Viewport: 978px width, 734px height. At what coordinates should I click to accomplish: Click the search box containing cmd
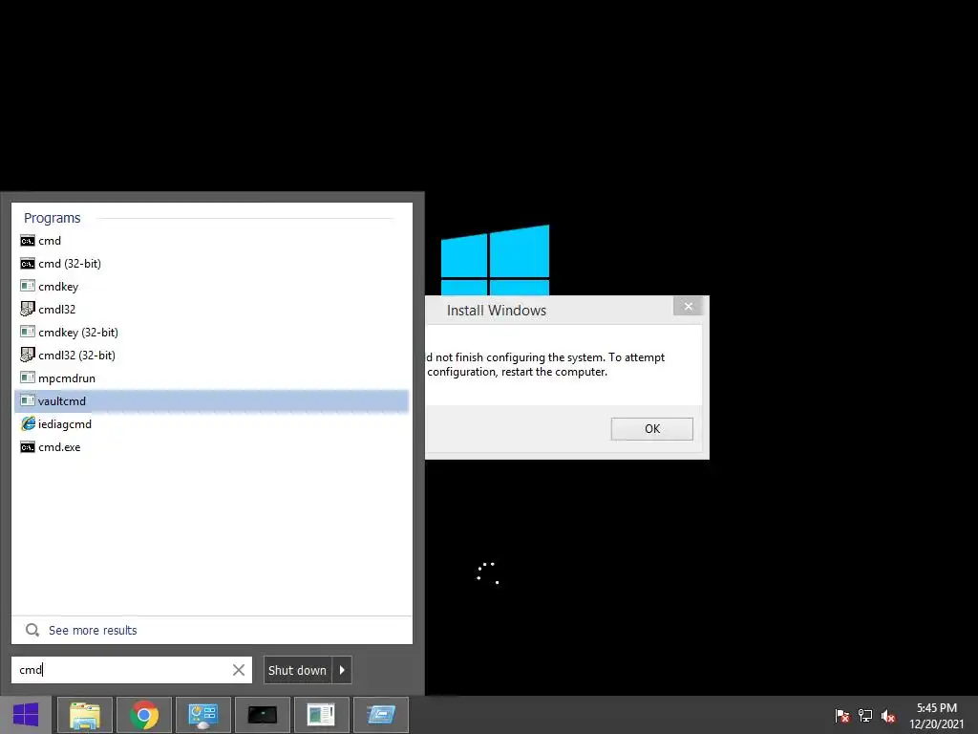point(132,670)
